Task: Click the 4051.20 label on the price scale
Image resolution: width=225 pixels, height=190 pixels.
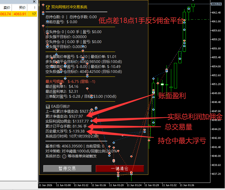Action: pyautogui.click(x=216, y=84)
